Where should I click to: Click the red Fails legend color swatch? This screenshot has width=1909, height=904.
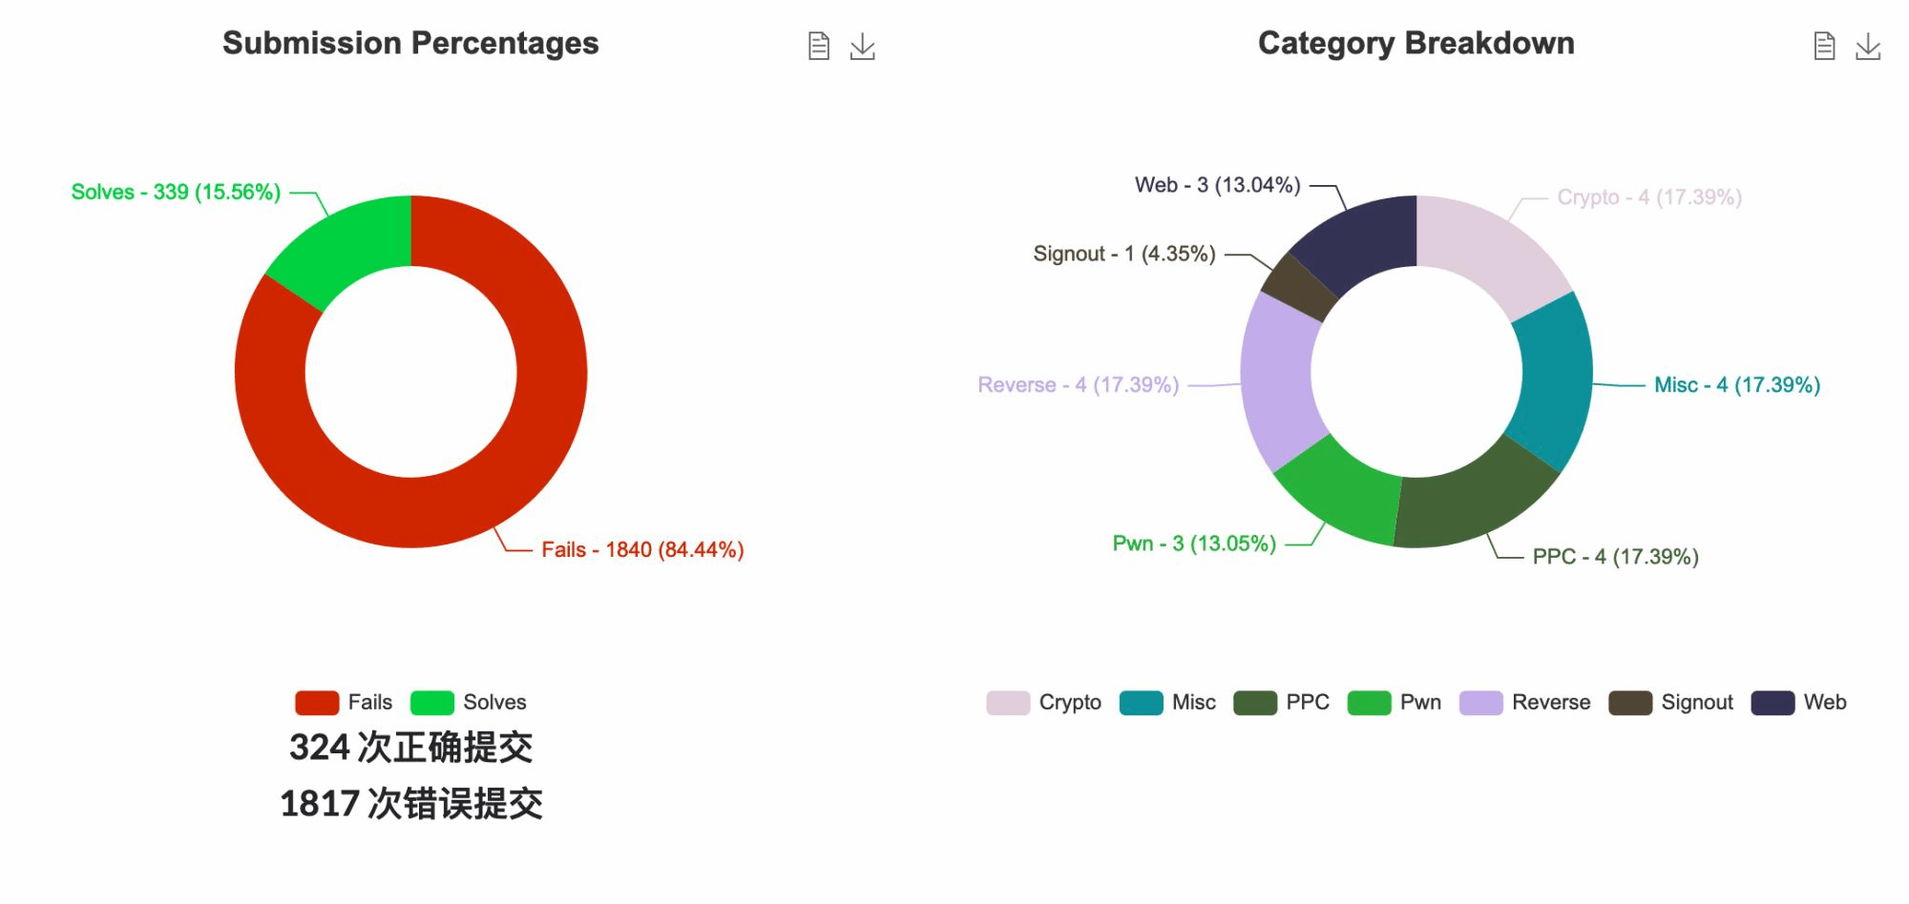[317, 703]
